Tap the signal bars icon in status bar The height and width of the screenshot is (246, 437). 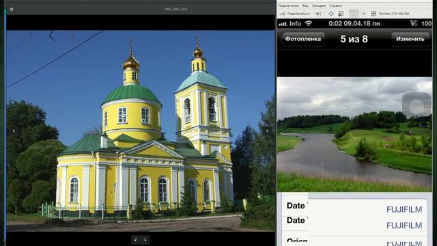283,24
